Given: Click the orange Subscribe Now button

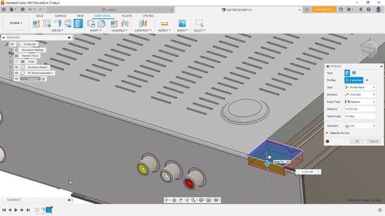Looking at the screenshot, I should 324,10.
